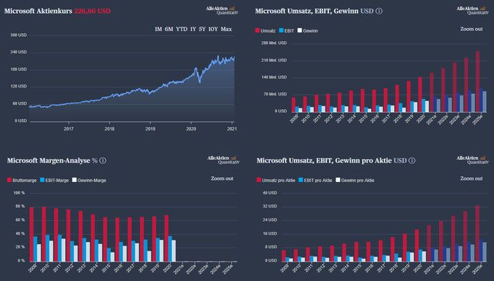Click the AlleAktien logo in Margen-Analyse panel

click(x=223, y=160)
